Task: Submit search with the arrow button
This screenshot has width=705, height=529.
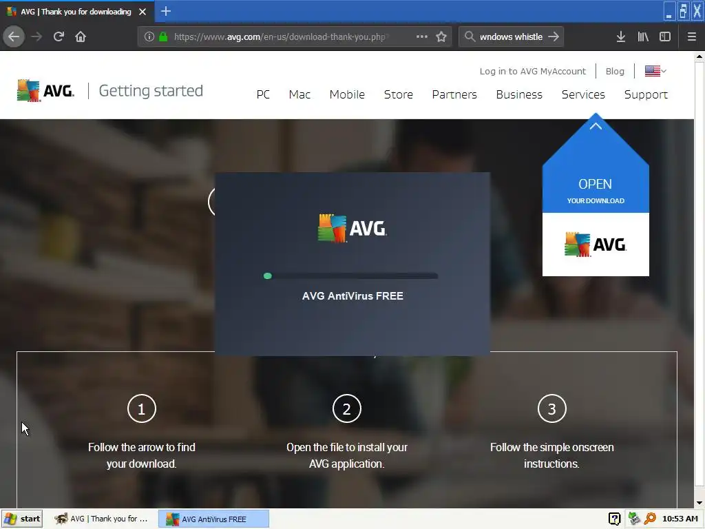Action: (x=554, y=37)
